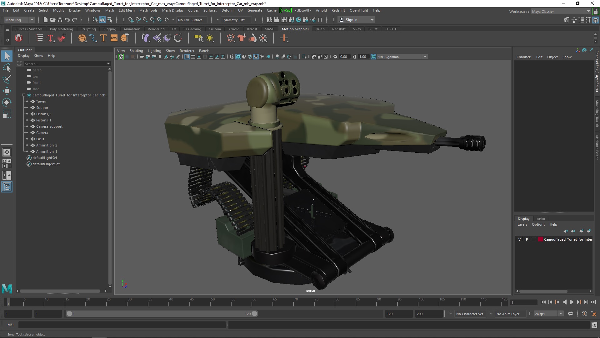Screen dimensions: 600x338
Task: Switch to the Rigging shelf tab
Action: 110,29
